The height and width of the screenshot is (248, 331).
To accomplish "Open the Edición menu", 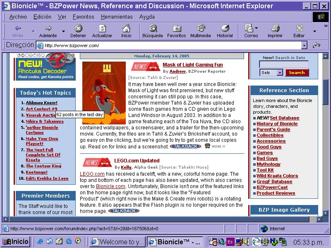I will pyautogui.click(x=42, y=17).
